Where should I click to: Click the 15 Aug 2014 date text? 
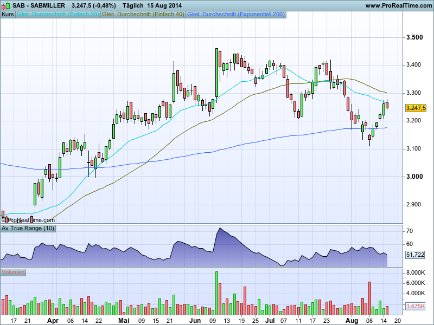coord(164,5)
